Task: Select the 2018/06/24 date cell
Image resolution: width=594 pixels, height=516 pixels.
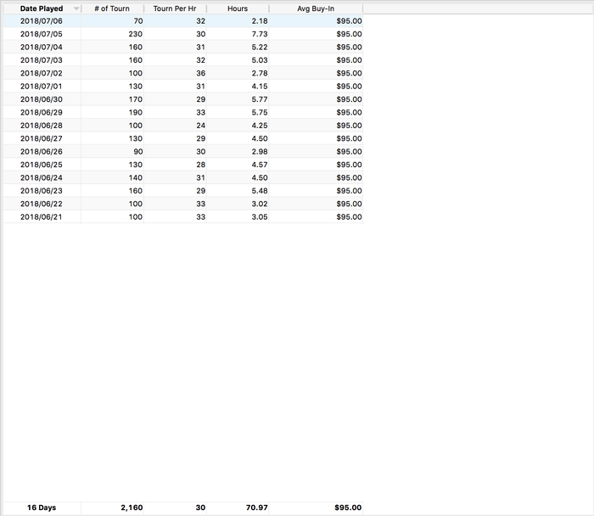Action: click(42, 177)
